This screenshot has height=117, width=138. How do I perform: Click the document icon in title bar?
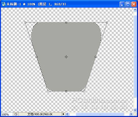pos(4,4)
